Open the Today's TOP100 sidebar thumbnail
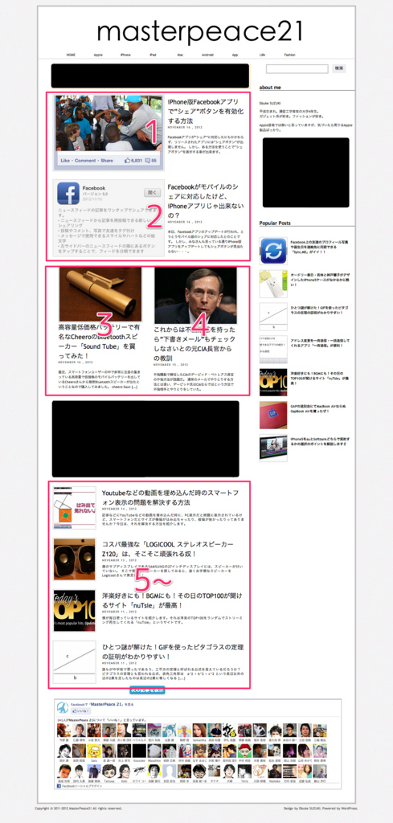The height and width of the screenshot is (823, 393). click(x=272, y=382)
